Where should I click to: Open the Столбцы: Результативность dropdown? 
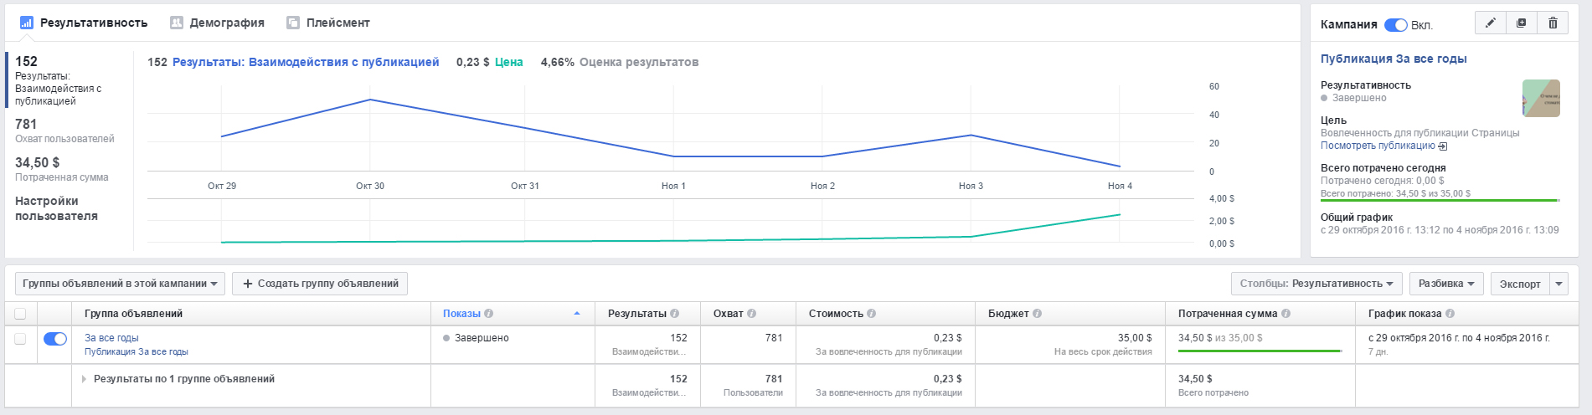click(x=1316, y=284)
